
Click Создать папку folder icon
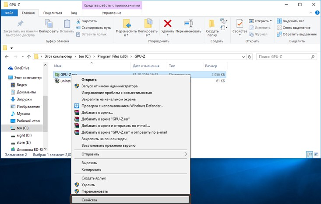coord(212,24)
